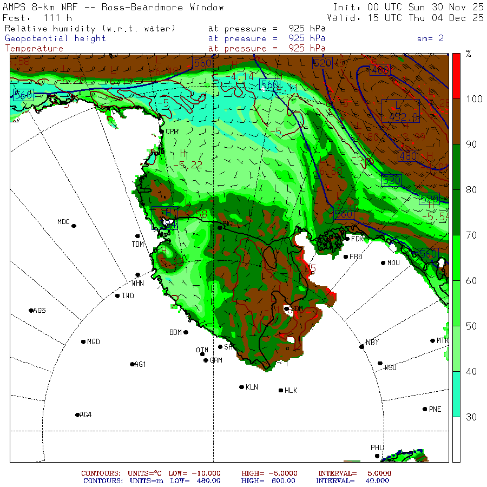
Task: Click the red above-100% color bar segment
Action: (x=456, y=76)
